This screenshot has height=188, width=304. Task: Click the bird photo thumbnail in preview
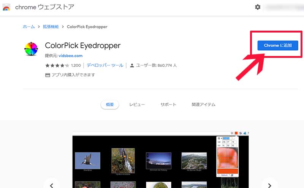(x=88, y=161)
